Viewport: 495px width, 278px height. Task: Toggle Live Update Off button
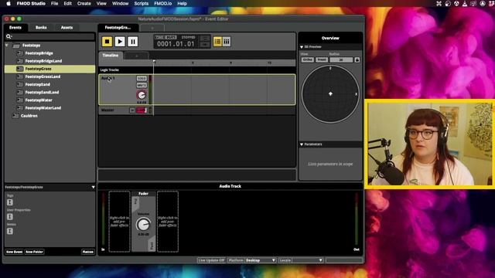pos(211,260)
